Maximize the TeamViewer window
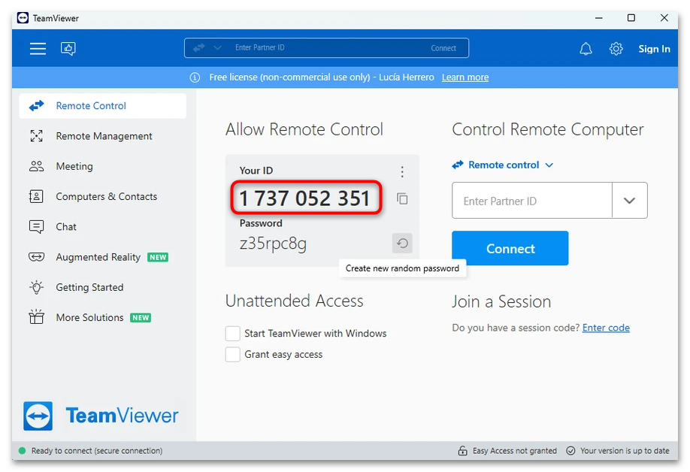 [x=631, y=18]
